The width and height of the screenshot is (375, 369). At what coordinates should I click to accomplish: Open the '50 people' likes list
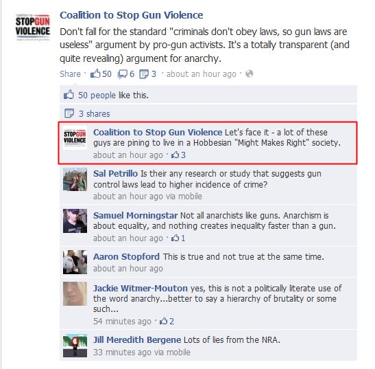[x=97, y=96]
